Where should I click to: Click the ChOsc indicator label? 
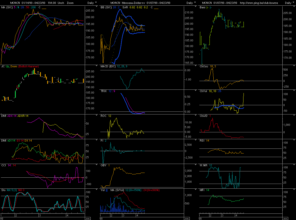204,66
